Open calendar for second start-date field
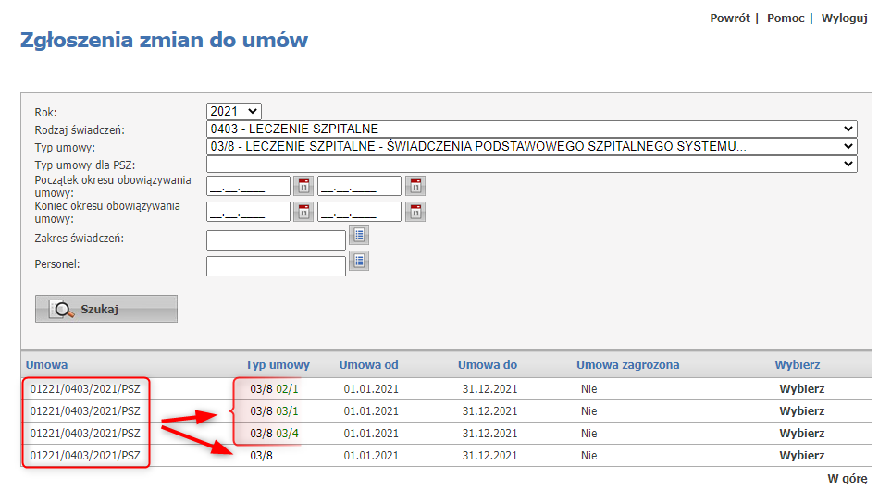This screenshot has height=490, width=891. (x=416, y=186)
